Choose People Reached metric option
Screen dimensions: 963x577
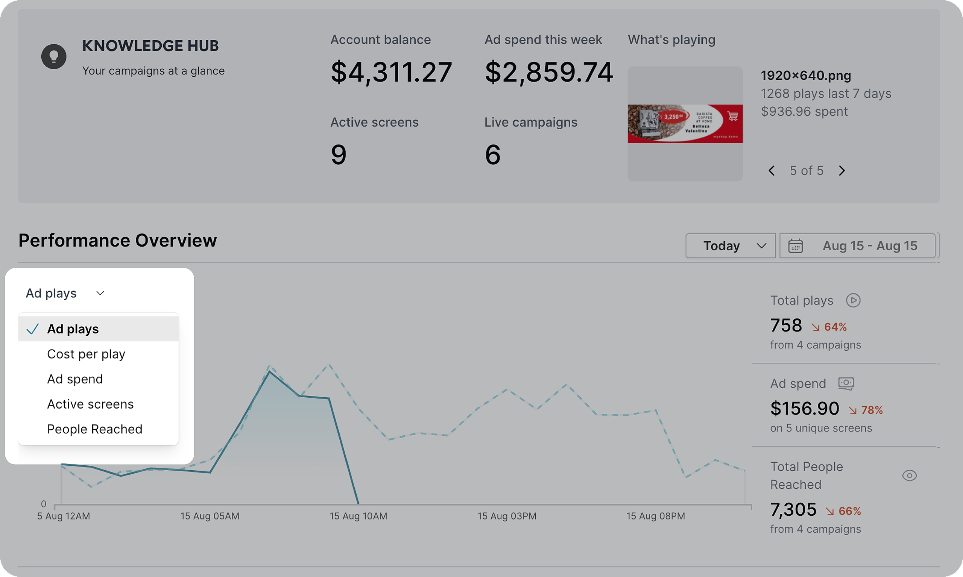(x=94, y=429)
